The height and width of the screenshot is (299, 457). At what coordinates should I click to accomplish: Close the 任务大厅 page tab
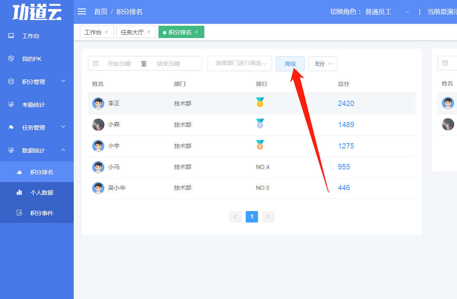[x=149, y=32]
